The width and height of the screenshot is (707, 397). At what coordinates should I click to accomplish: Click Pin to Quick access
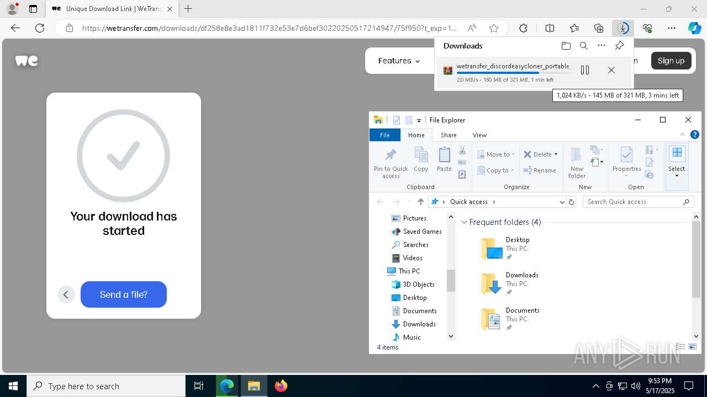(x=391, y=163)
